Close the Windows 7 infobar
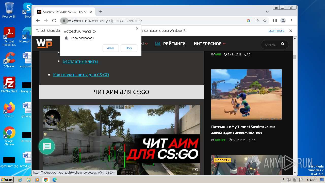The width and height of the screenshot is (325, 183). coord(291,31)
